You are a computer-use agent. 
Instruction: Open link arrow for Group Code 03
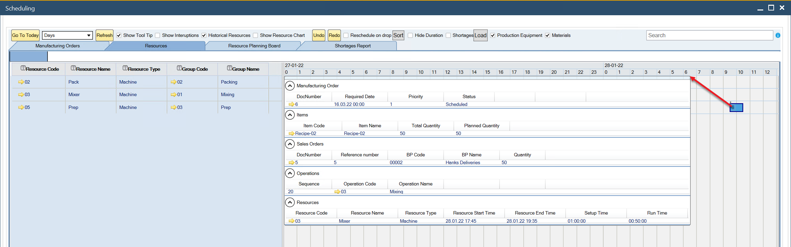coord(174,107)
